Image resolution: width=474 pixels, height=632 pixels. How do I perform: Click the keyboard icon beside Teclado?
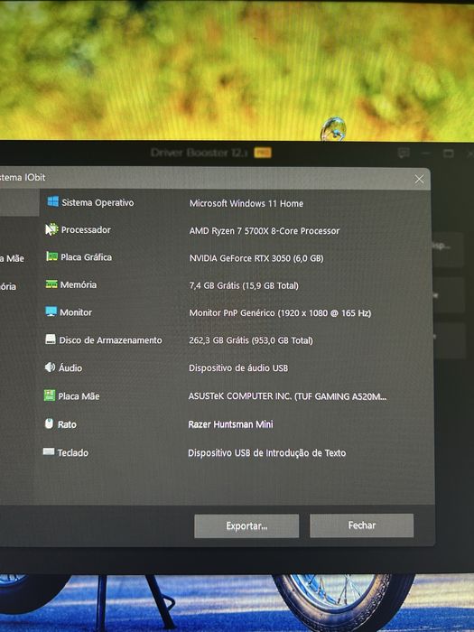click(49, 451)
